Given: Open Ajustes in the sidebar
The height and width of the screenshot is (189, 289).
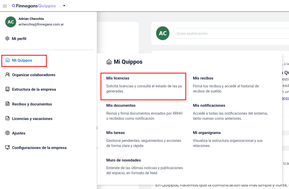Looking at the screenshot, I should click(x=19, y=133).
